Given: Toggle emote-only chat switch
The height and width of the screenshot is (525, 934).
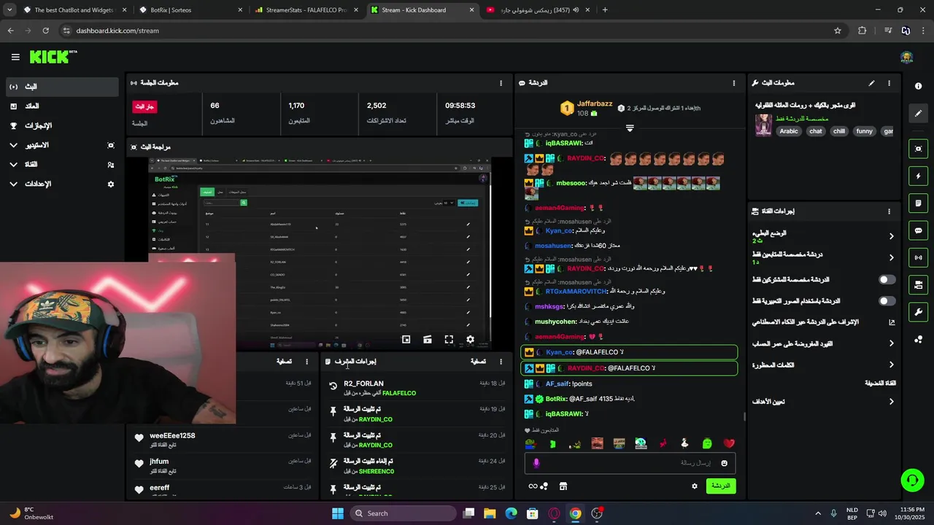Looking at the screenshot, I should [x=887, y=300].
